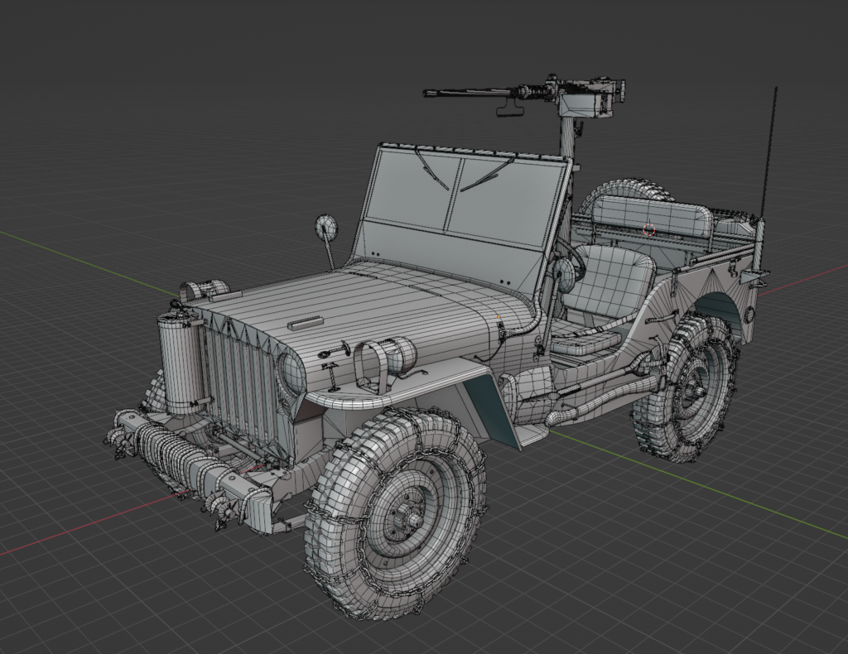848x654 pixels.
Task: Select the front right wheel with chains
Action: coord(396,512)
